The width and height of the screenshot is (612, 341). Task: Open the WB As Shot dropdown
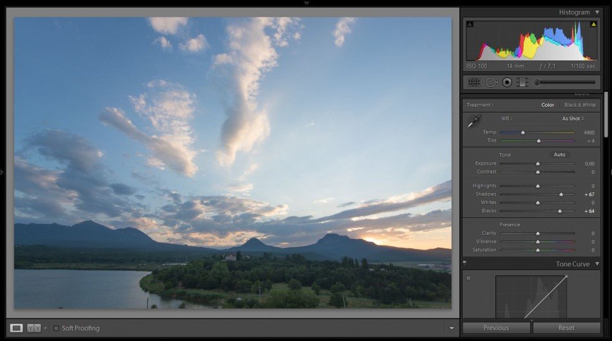tap(573, 118)
